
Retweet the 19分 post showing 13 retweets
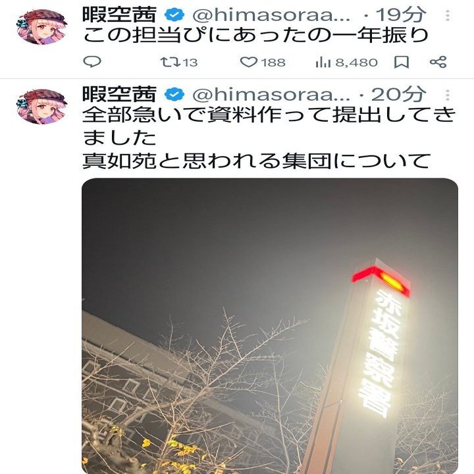coord(179,63)
